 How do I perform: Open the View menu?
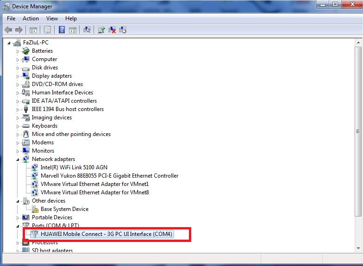pos(52,19)
